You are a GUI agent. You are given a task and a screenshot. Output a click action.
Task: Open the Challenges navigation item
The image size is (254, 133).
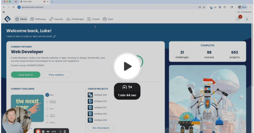(x=75, y=19)
